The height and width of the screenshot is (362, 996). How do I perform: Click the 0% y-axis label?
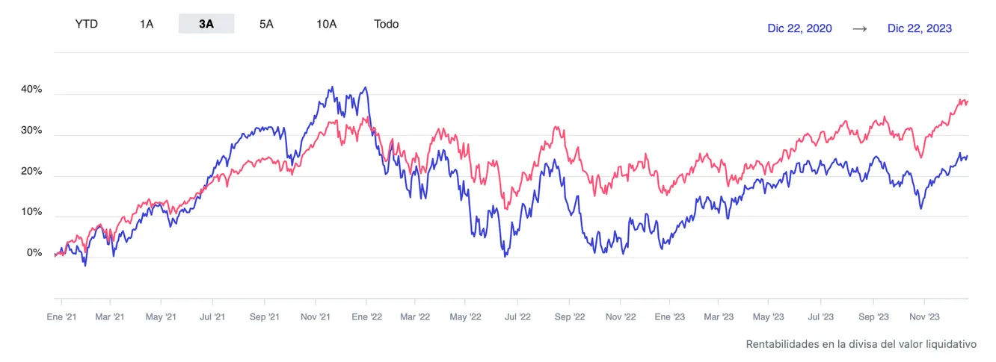pos(35,253)
